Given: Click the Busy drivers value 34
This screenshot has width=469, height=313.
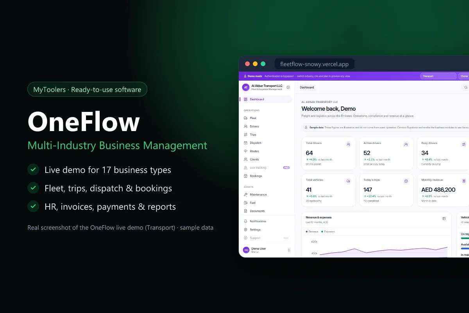Looking at the screenshot, I should (425, 153).
